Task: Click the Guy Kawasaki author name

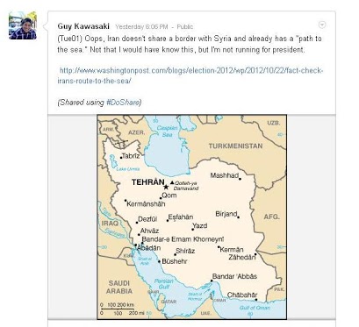Action: pos(83,26)
